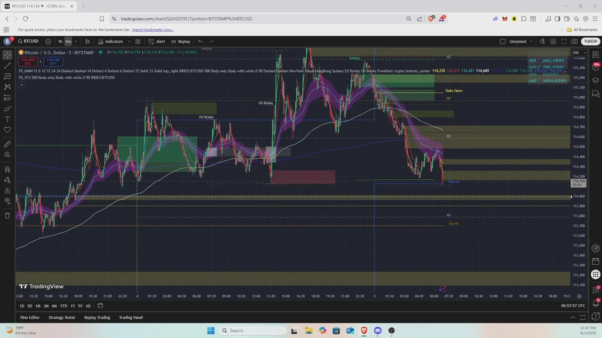Open the forecasting and measurement tools

pyautogui.click(x=8, y=98)
